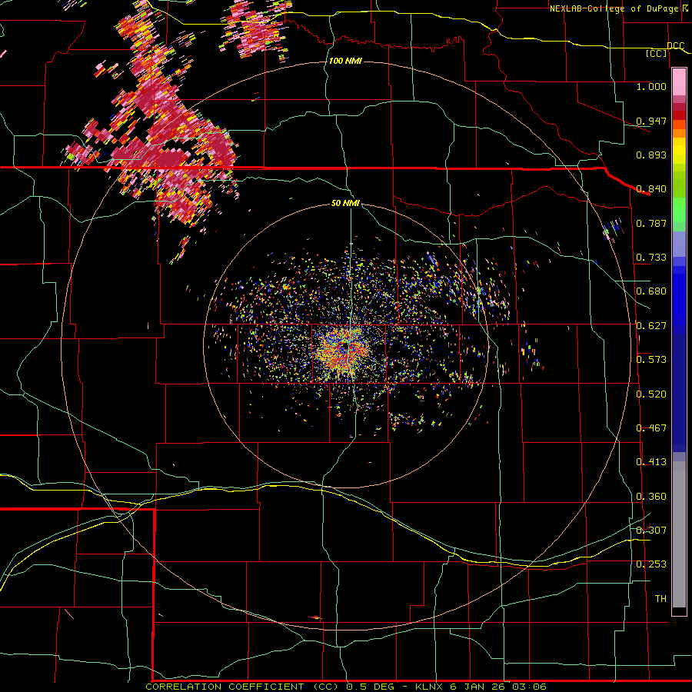This screenshot has height=692, width=692.
Task: Click the 0.467 legend value
Action: coord(651,428)
